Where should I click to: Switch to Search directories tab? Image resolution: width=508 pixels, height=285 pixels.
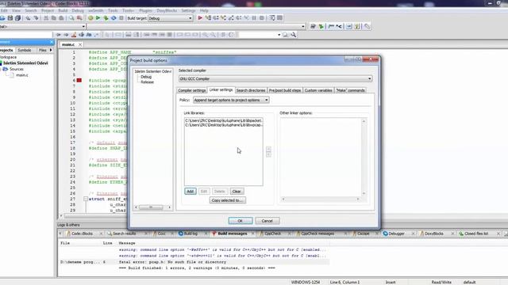pos(251,90)
